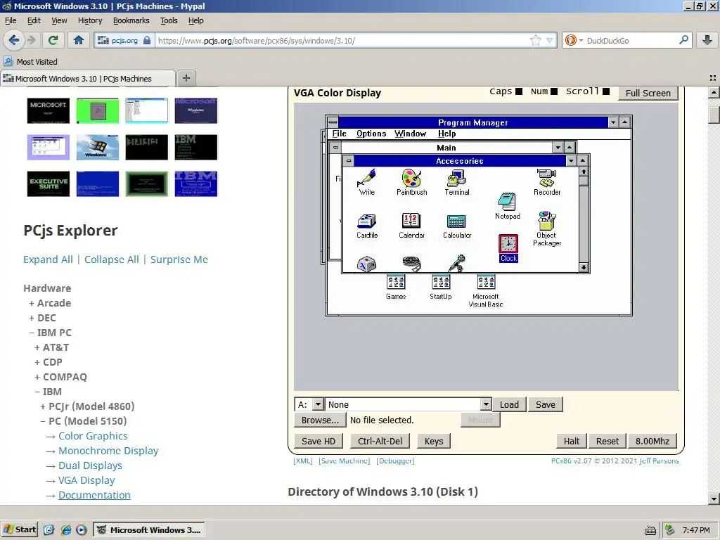The height and width of the screenshot is (540, 720).
Task: Click the Save HD button
Action: pos(319,442)
